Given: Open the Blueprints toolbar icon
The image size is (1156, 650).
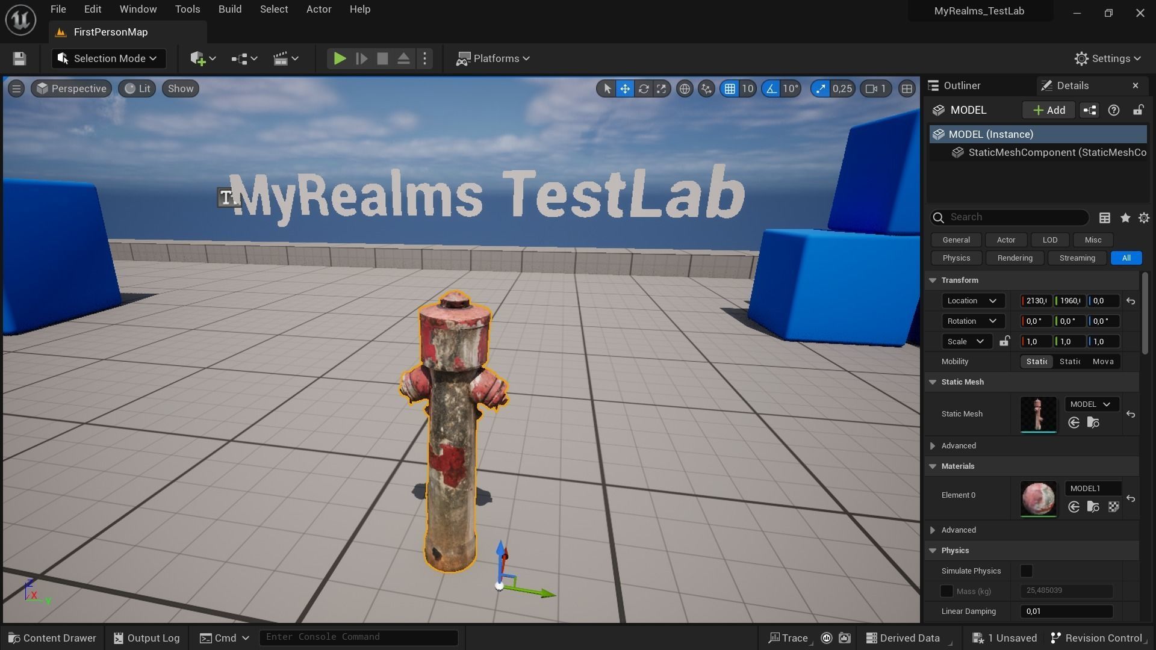Looking at the screenshot, I should pos(244,58).
